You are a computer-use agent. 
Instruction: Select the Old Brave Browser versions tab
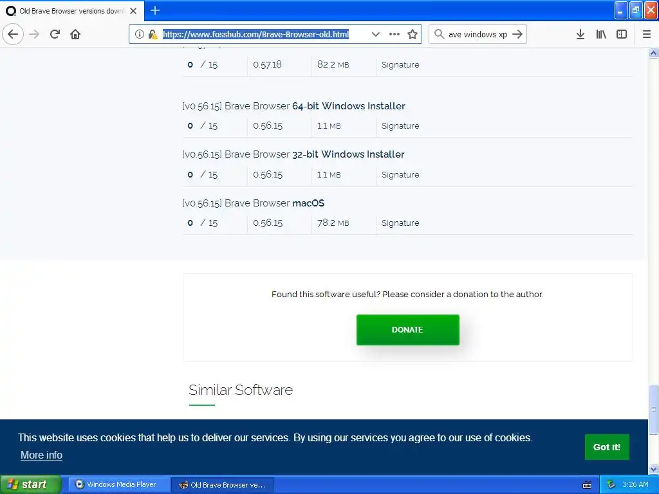72,11
